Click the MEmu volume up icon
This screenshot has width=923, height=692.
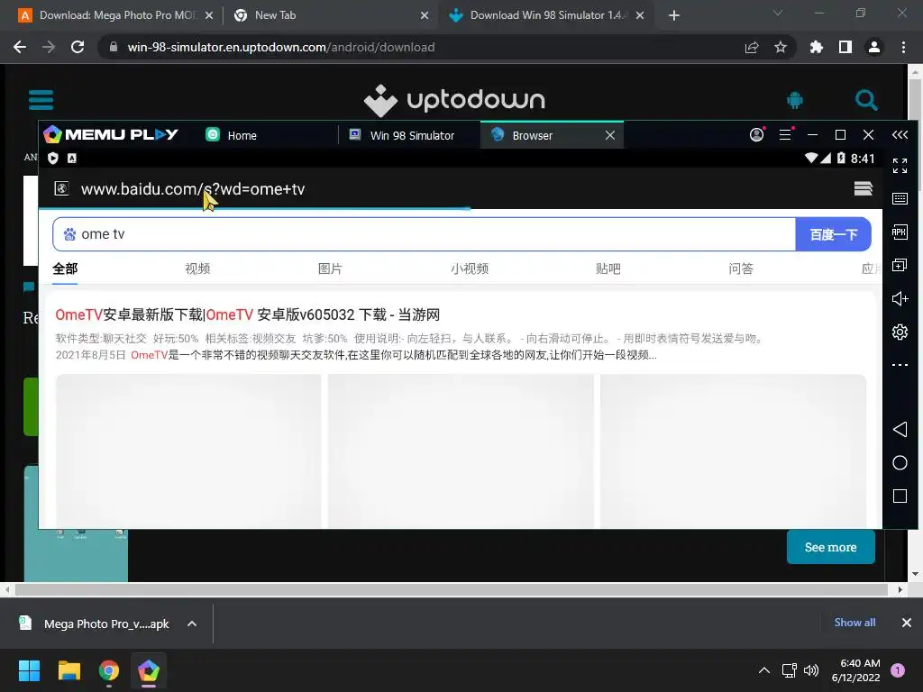(900, 299)
